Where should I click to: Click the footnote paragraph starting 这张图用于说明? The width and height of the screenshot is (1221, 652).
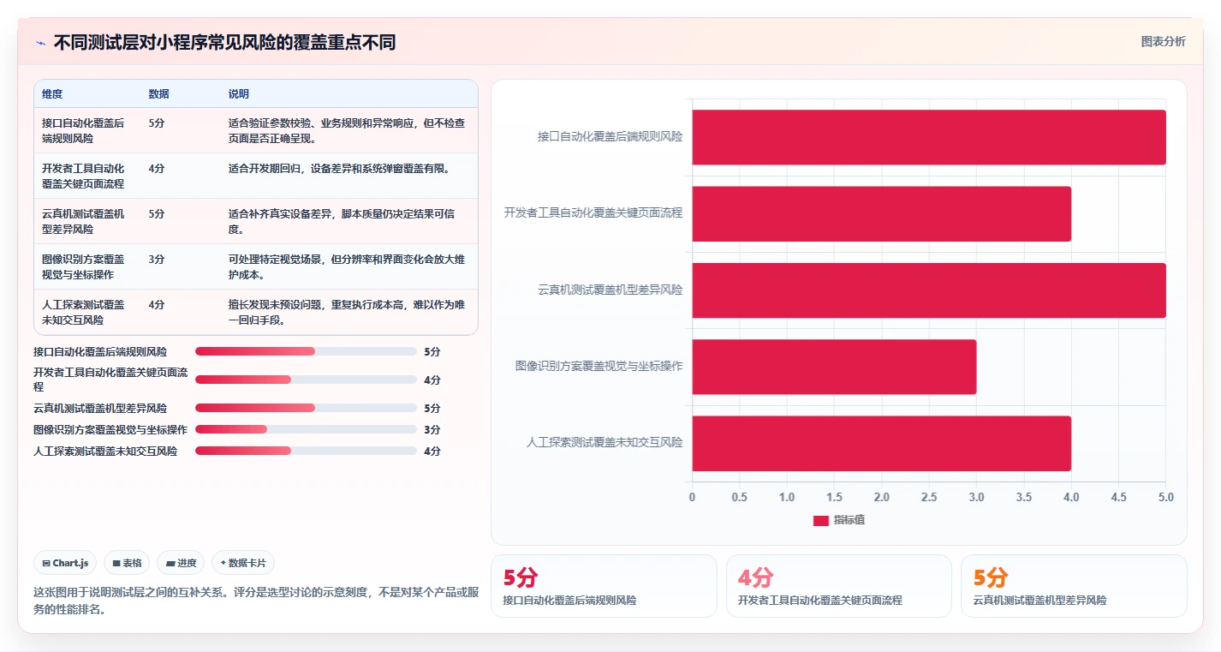(256, 601)
